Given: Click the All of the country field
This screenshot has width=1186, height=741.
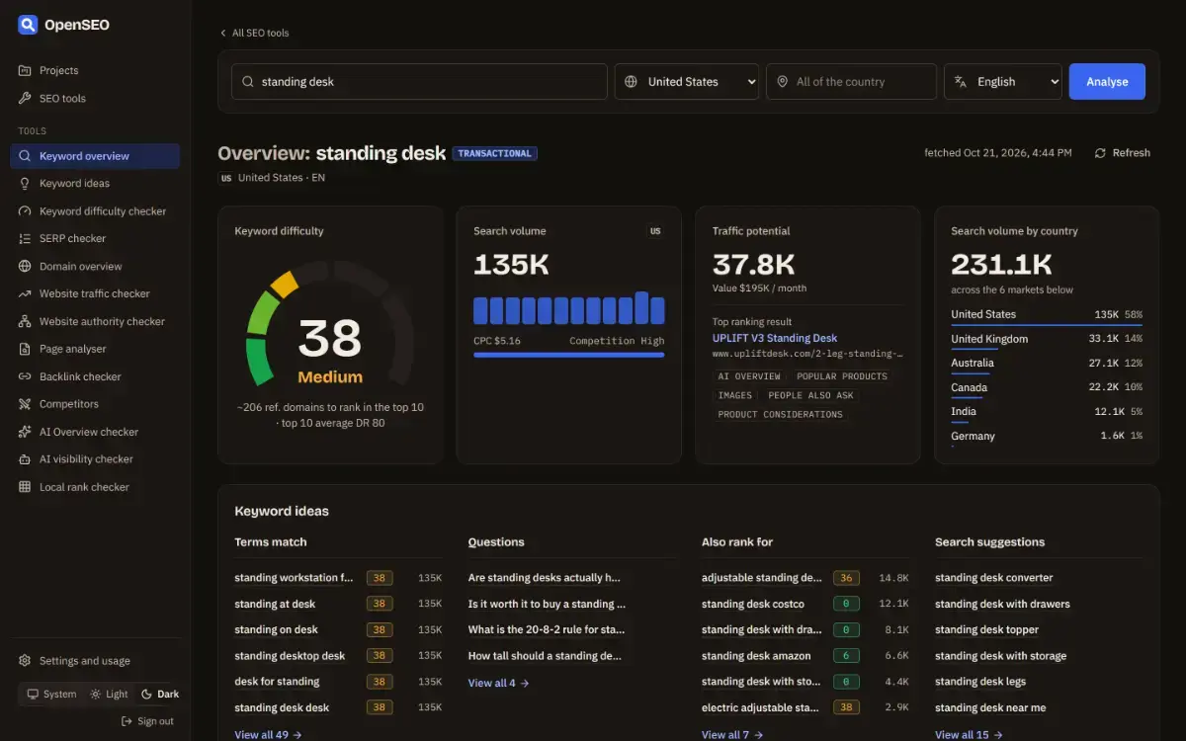Looking at the screenshot, I should tap(851, 82).
